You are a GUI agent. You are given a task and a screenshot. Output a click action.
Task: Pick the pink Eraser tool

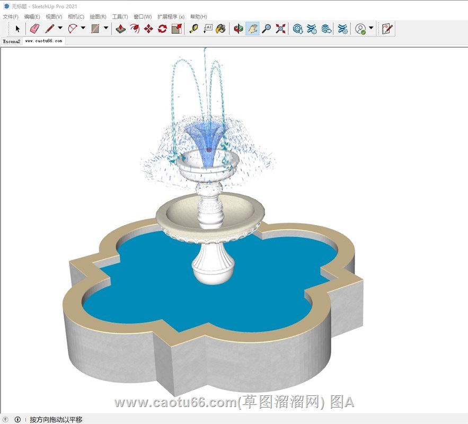pyautogui.click(x=34, y=29)
